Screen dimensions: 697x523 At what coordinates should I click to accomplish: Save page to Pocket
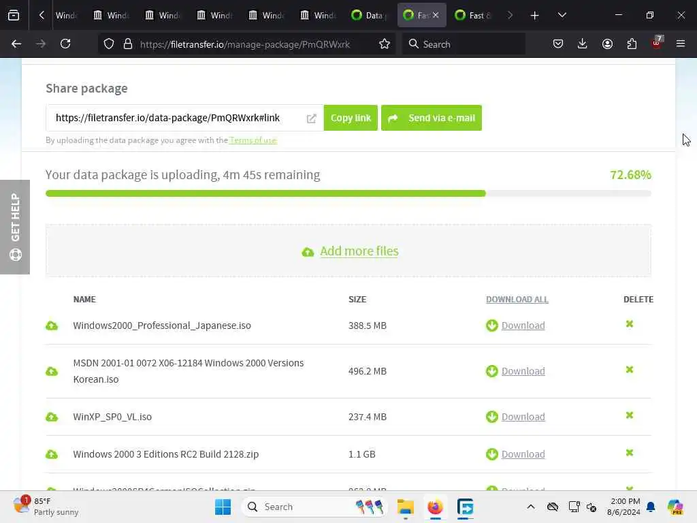coord(558,44)
